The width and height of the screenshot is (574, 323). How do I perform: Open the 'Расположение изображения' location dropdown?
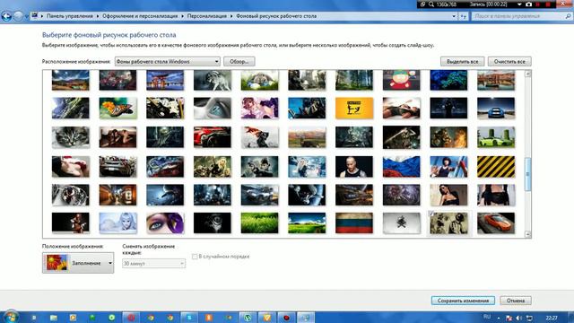point(168,62)
